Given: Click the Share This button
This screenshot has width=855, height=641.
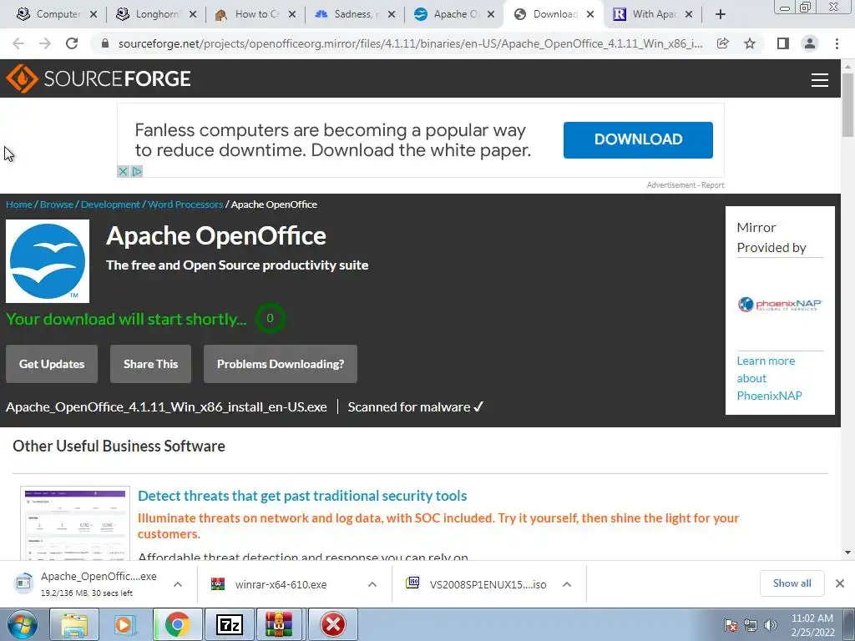Looking at the screenshot, I should pos(150,364).
